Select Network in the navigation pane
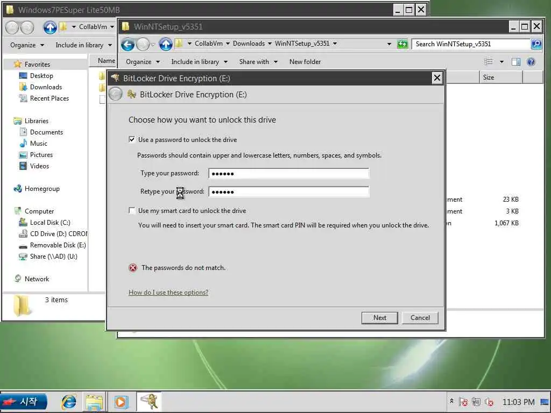 (37, 279)
